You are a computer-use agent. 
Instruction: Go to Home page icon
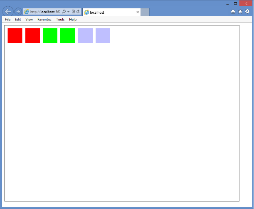[x=233, y=12]
